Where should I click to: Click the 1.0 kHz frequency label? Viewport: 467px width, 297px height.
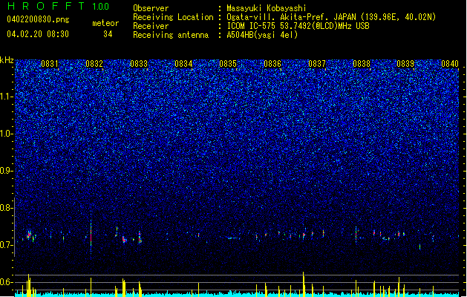click(7, 134)
